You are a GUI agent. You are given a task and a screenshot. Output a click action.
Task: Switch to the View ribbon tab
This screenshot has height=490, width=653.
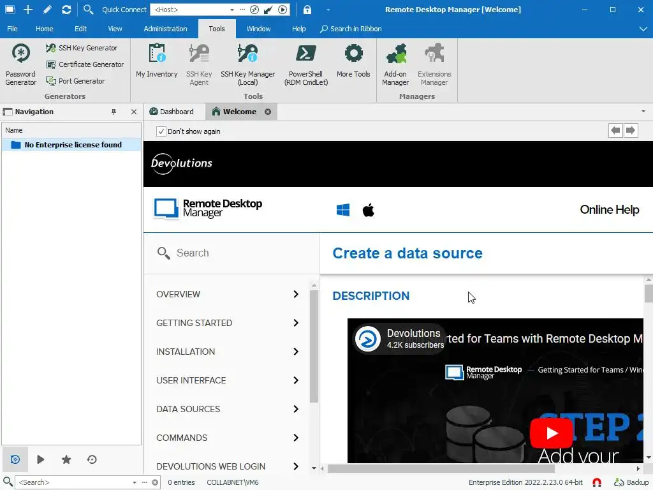pos(115,29)
